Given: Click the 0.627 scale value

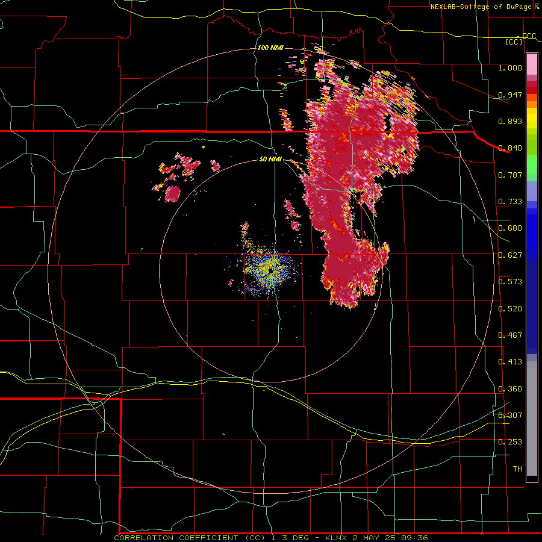Looking at the screenshot, I should pos(510,255).
